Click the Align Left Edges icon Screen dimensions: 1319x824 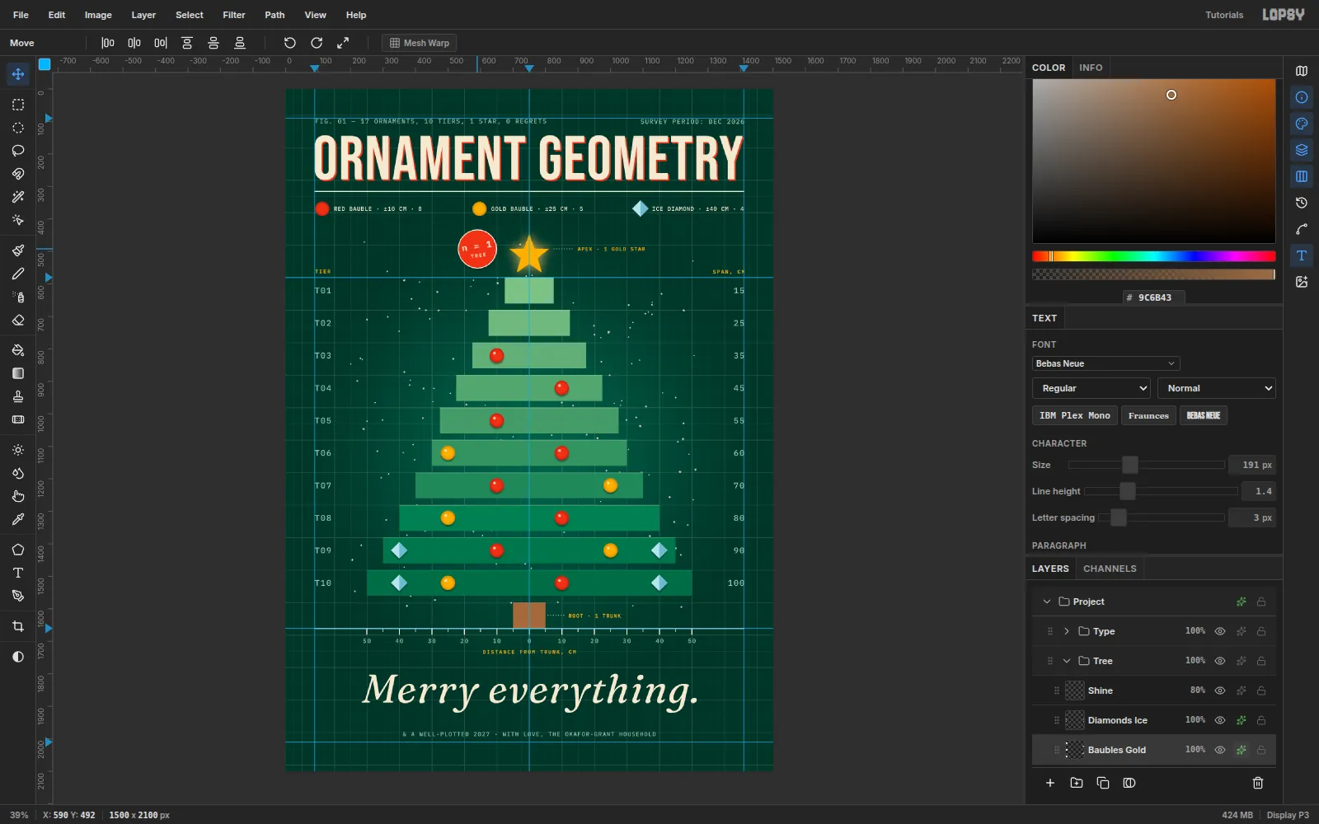[x=108, y=43]
